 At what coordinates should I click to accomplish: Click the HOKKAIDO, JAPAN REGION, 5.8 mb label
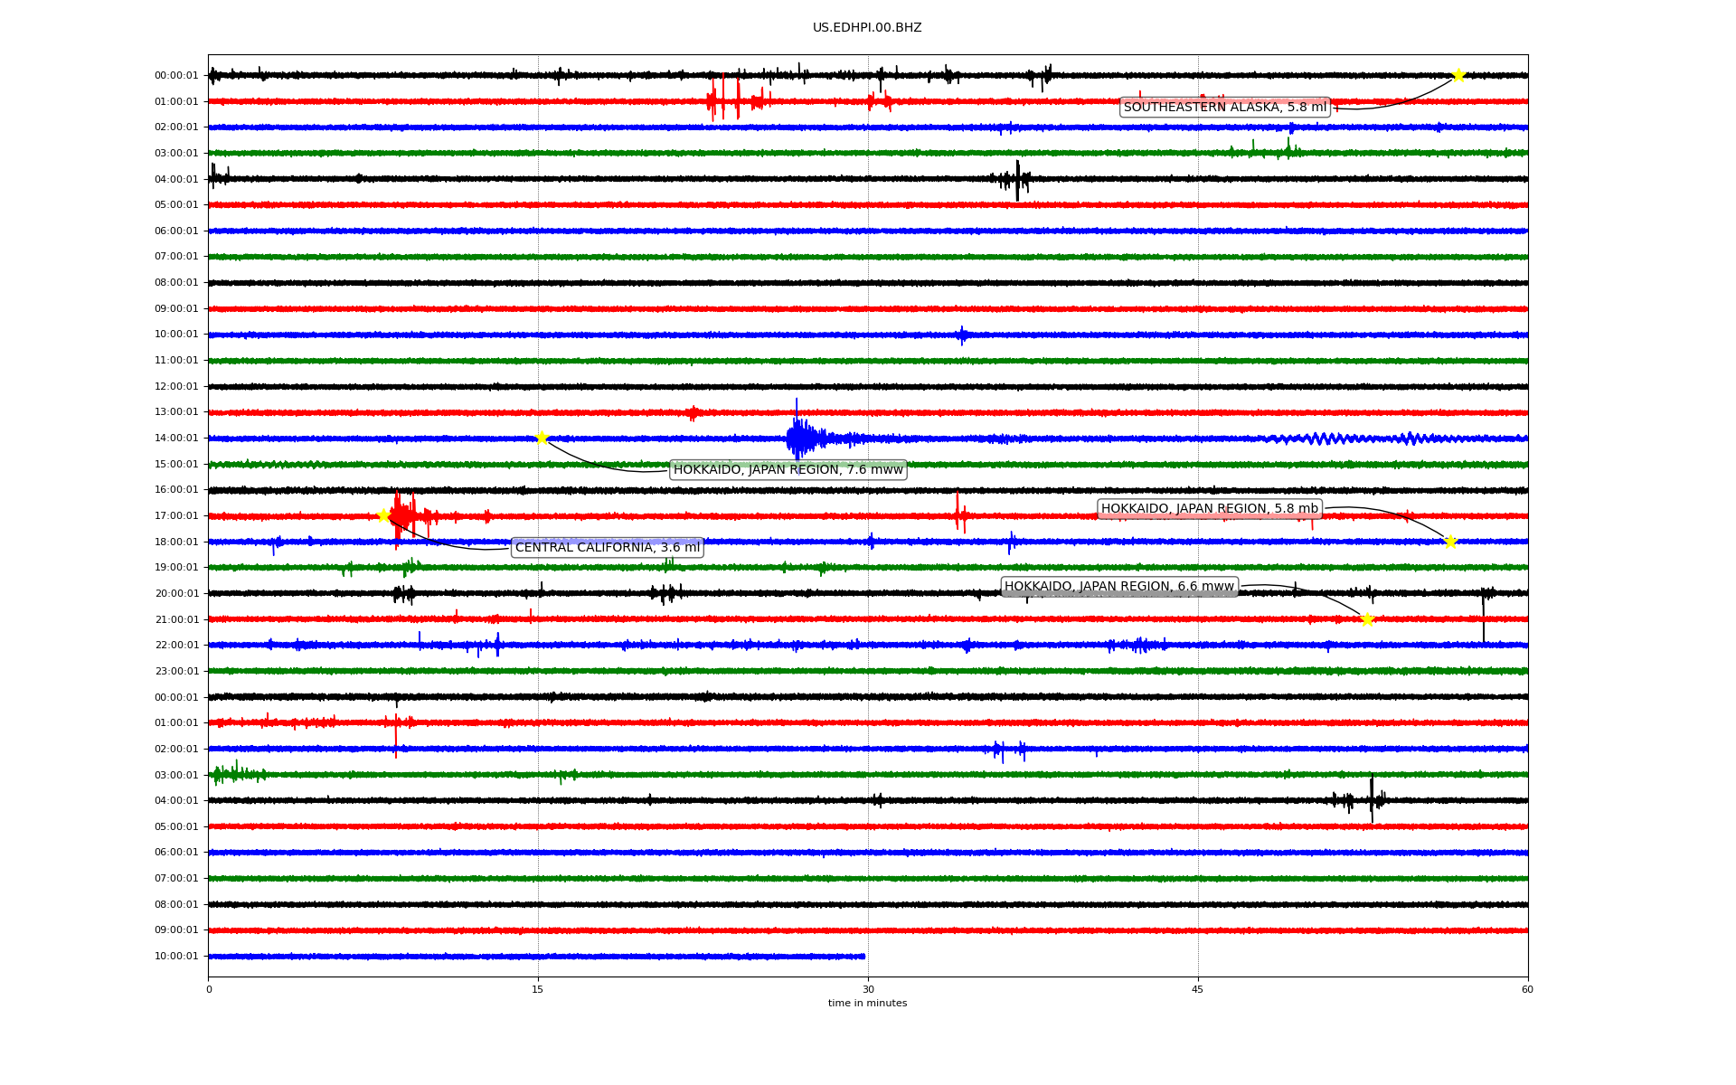tap(1209, 509)
